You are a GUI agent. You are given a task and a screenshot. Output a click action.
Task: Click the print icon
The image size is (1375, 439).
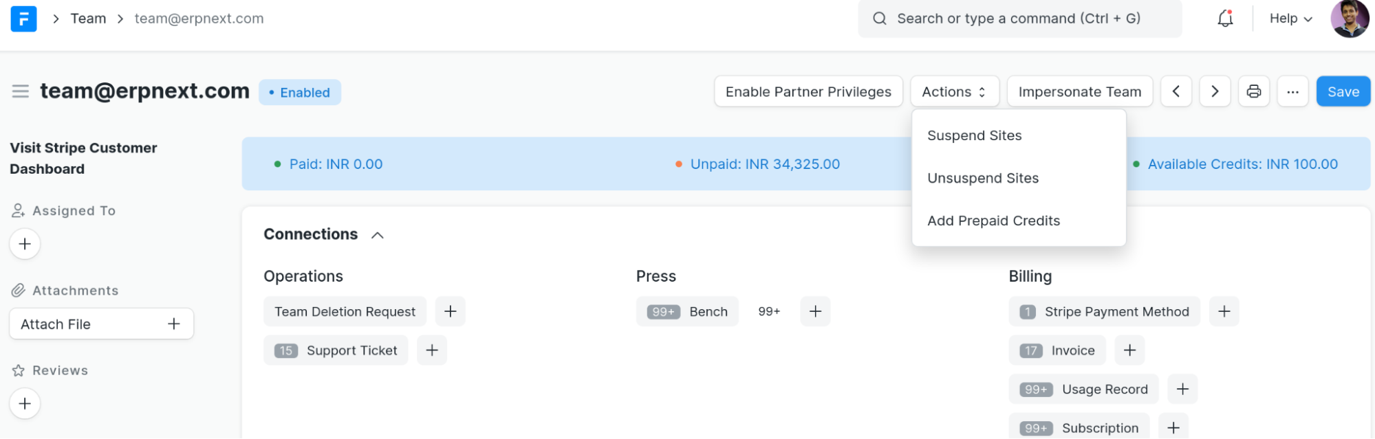coord(1254,91)
